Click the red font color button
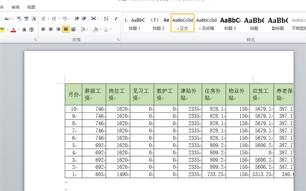The image size is (306, 191). click(13, 29)
